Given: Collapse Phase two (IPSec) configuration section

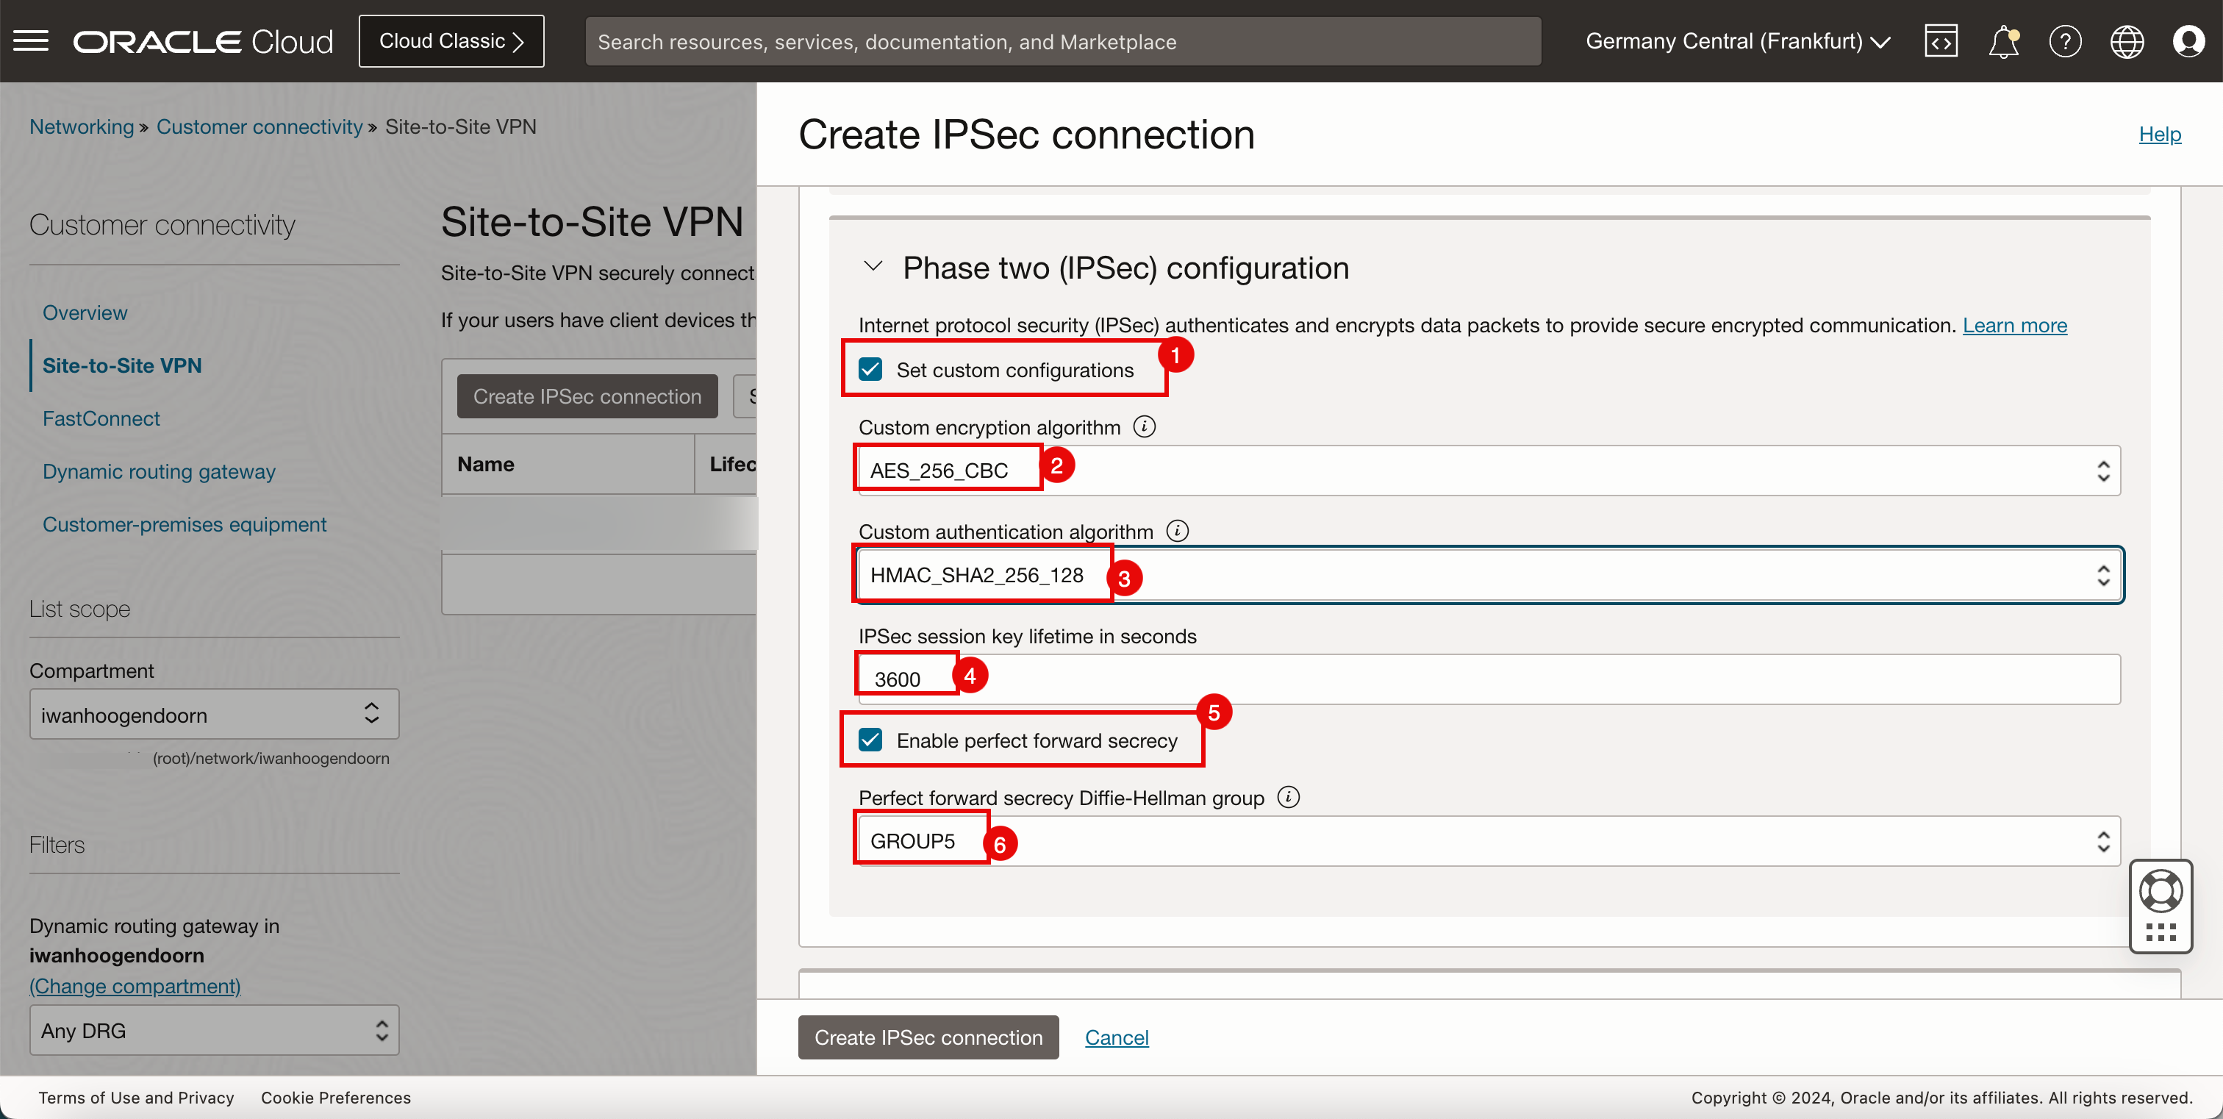Looking at the screenshot, I should tap(873, 267).
